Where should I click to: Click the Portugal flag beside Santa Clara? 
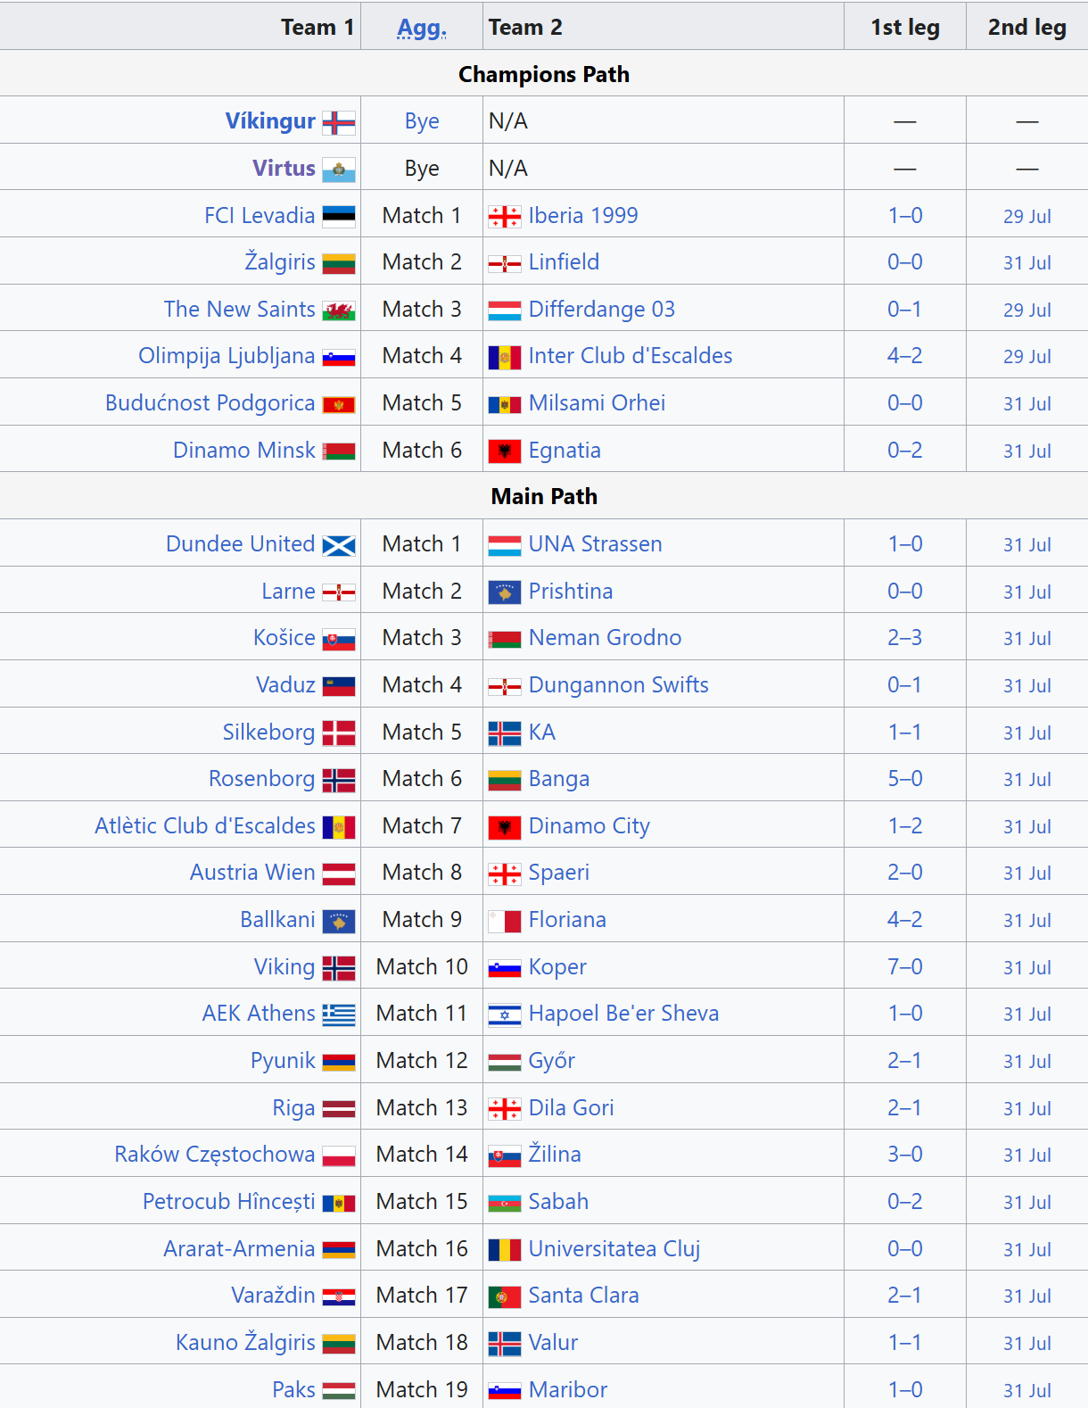click(x=505, y=1296)
